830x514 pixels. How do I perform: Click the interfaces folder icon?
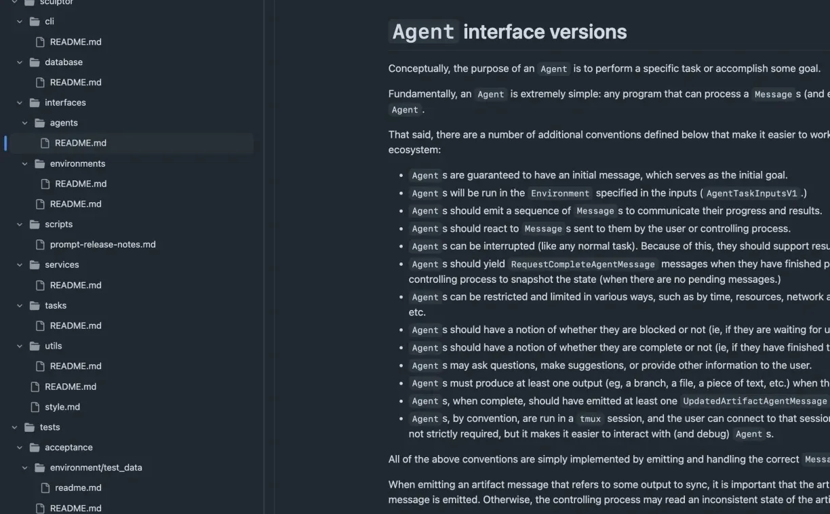pyautogui.click(x=35, y=103)
